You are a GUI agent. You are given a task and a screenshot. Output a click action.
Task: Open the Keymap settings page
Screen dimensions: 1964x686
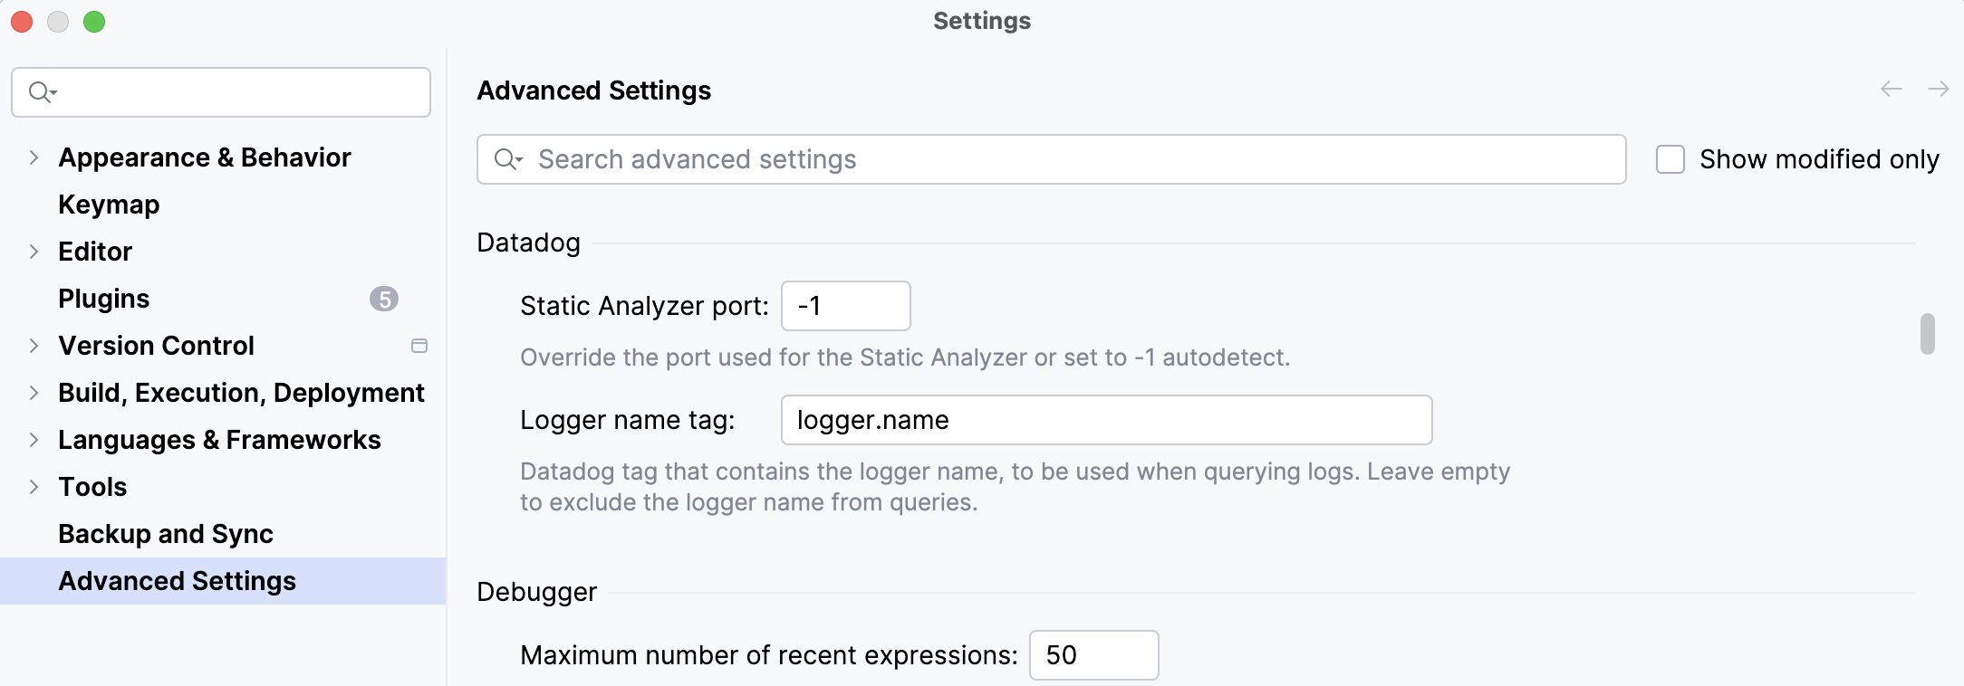(x=109, y=205)
